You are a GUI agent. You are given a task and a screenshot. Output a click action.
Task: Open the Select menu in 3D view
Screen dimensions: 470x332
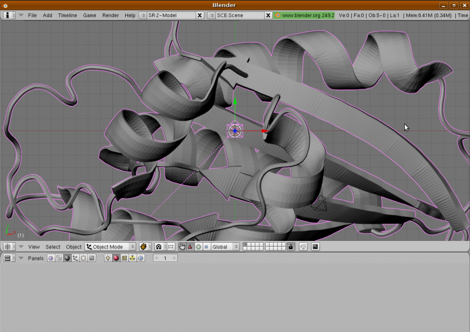[53, 247]
